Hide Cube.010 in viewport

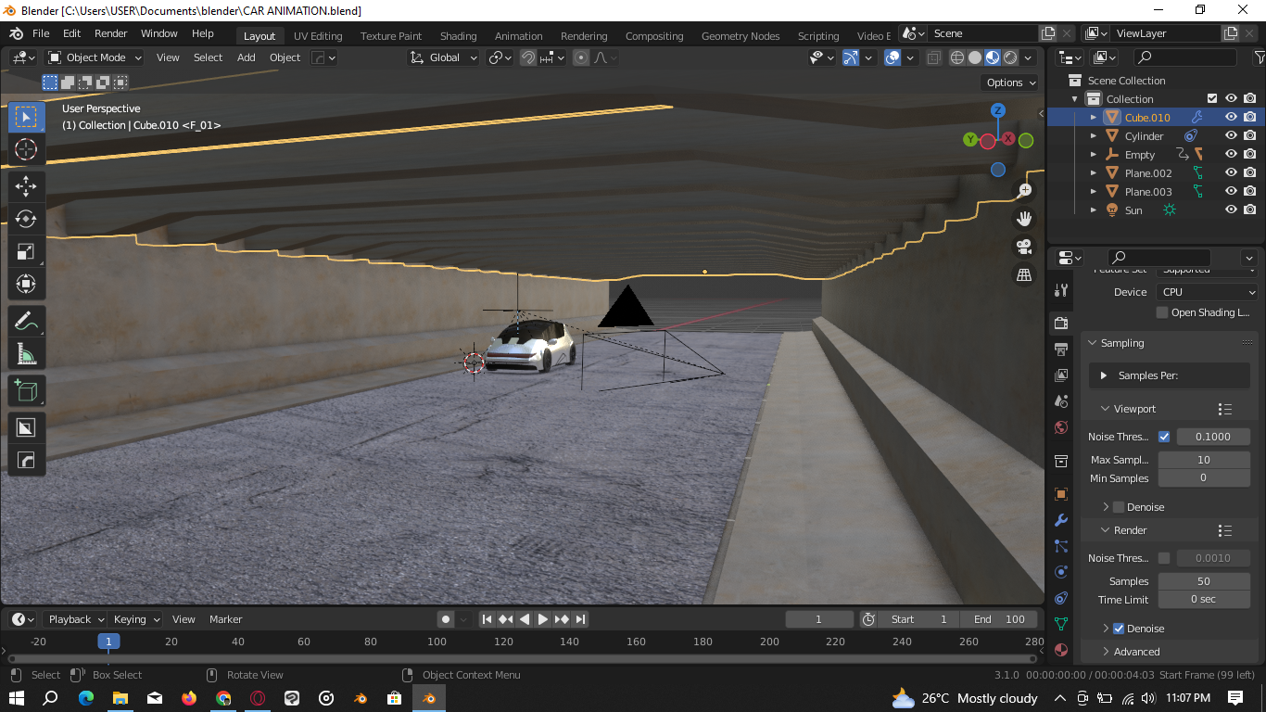[x=1231, y=118]
